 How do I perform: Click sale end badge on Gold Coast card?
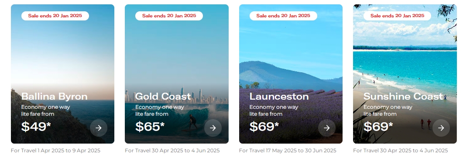point(169,16)
